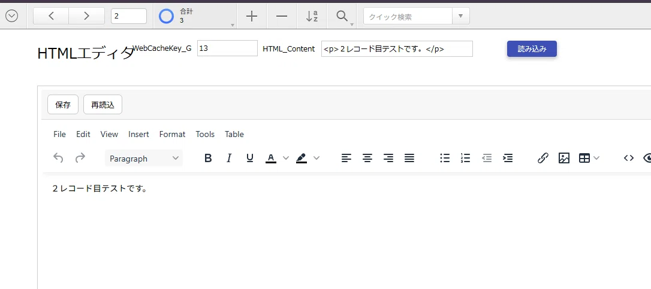Delete the record with minus icon

click(x=282, y=16)
